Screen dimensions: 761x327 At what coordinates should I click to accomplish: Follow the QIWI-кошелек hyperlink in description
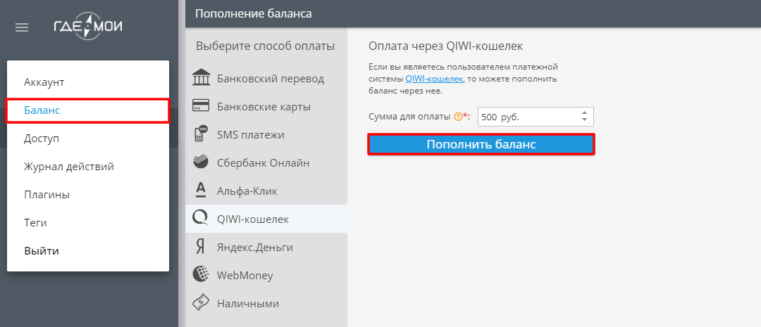click(x=434, y=79)
